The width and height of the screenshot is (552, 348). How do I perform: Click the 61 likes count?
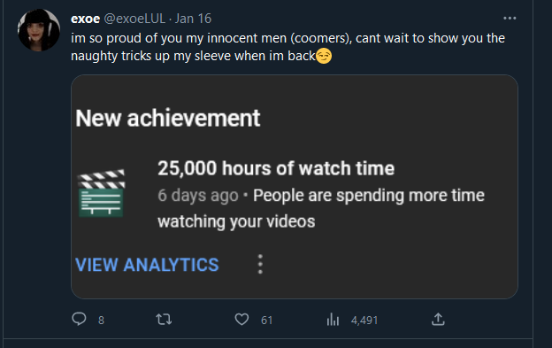[x=266, y=321]
